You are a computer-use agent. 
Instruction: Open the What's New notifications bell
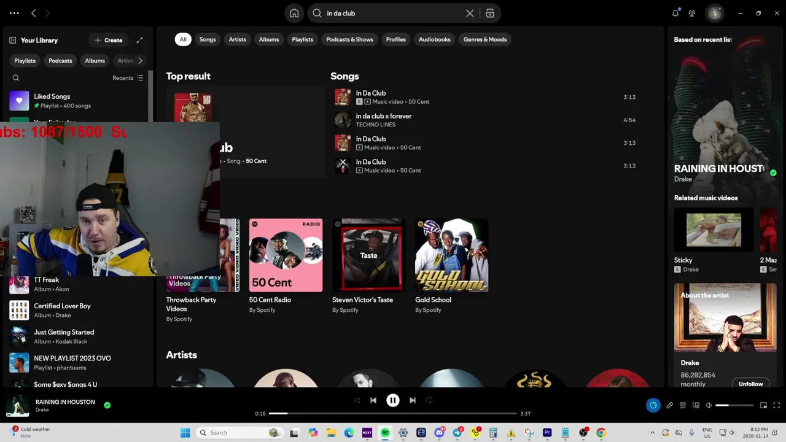coord(675,13)
